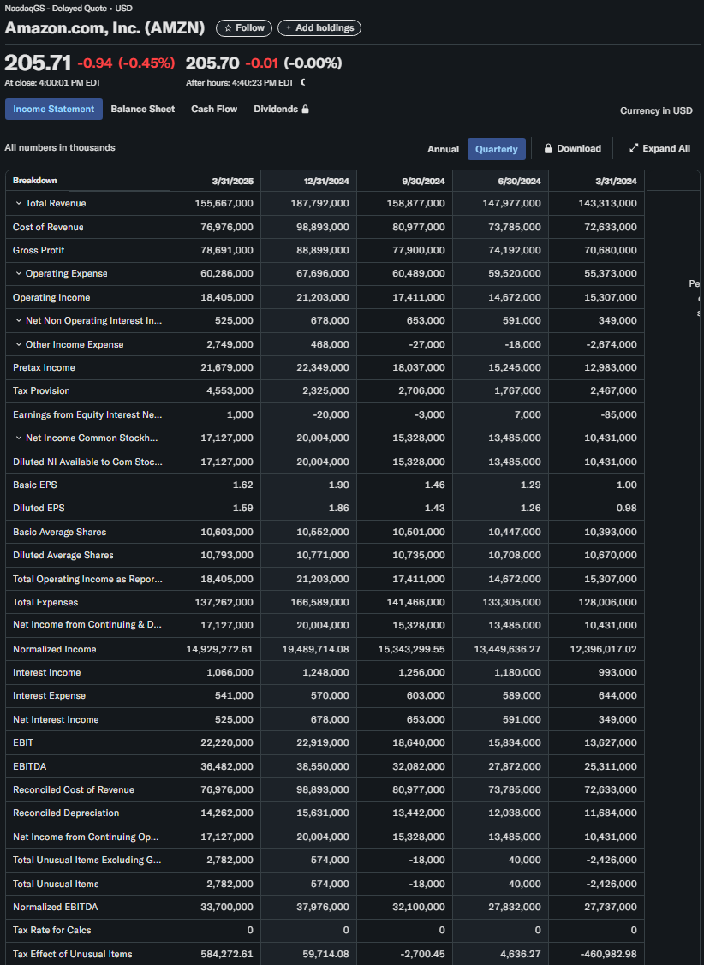Click the Amazon.com, Inc. (AMZN) title
This screenshot has height=965, width=704.
pyautogui.click(x=104, y=27)
